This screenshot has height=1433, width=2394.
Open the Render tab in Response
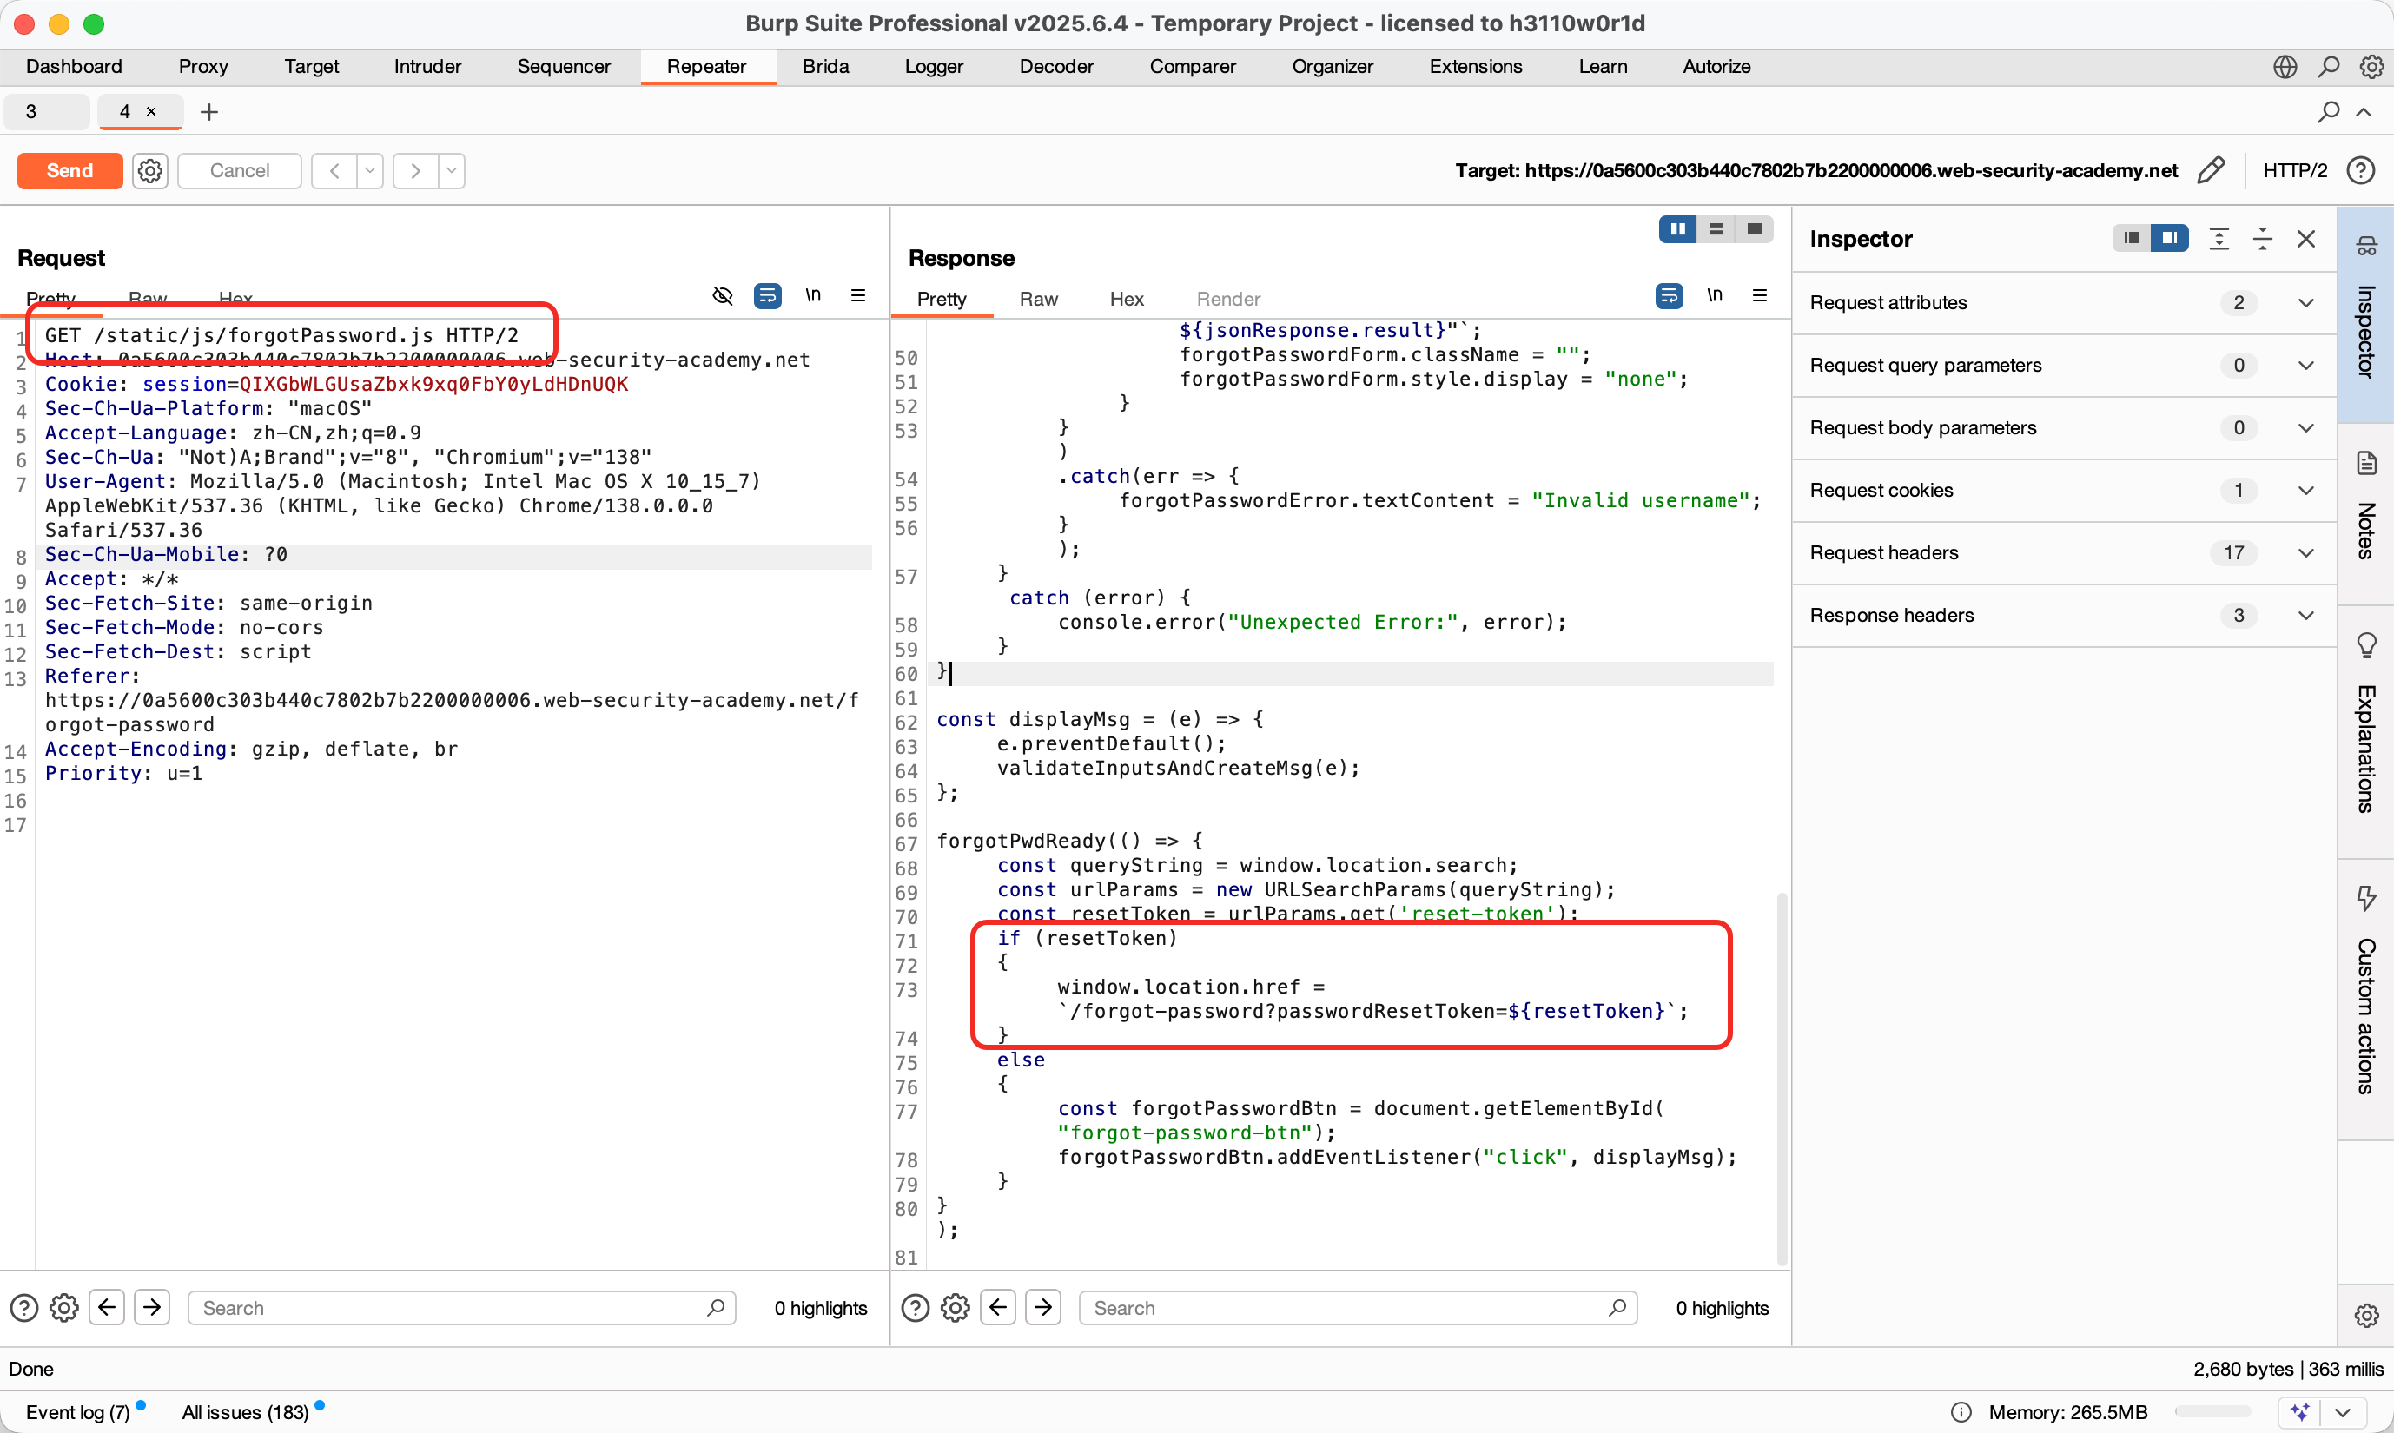coord(1227,300)
